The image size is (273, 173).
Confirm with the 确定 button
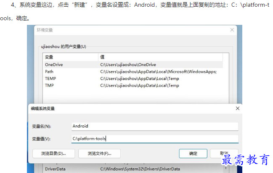(193, 154)
